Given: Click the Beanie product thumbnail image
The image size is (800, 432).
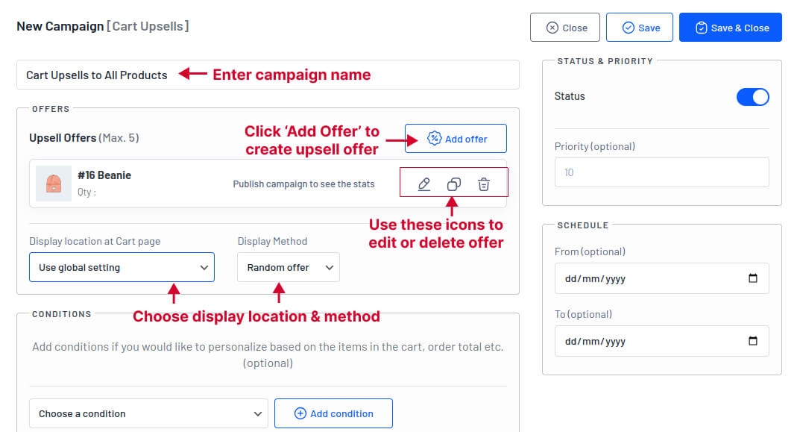Looking at the screenshot, I should pyautogui.click(x=53, y=183).
